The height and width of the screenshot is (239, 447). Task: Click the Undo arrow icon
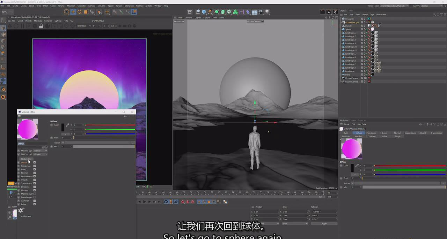[x=5, y=12]
